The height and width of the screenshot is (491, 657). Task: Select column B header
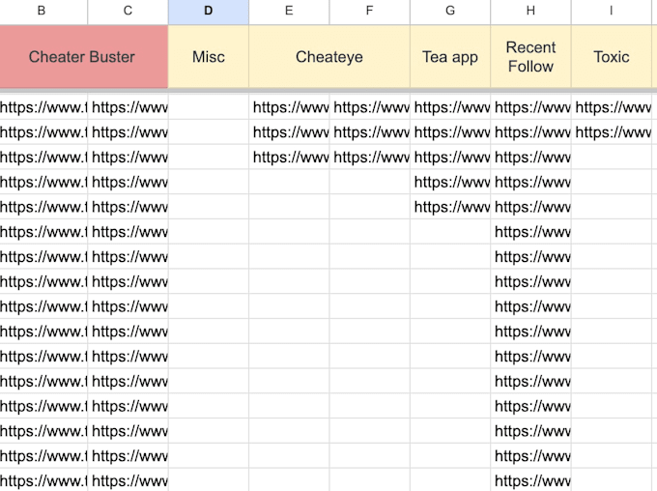43,12
